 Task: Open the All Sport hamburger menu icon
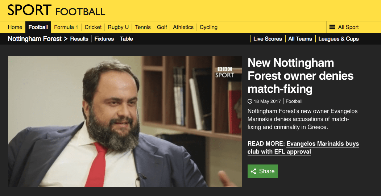332,27
